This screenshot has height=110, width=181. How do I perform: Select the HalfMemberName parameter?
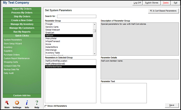pyautogui.click(x=70, y=67)
